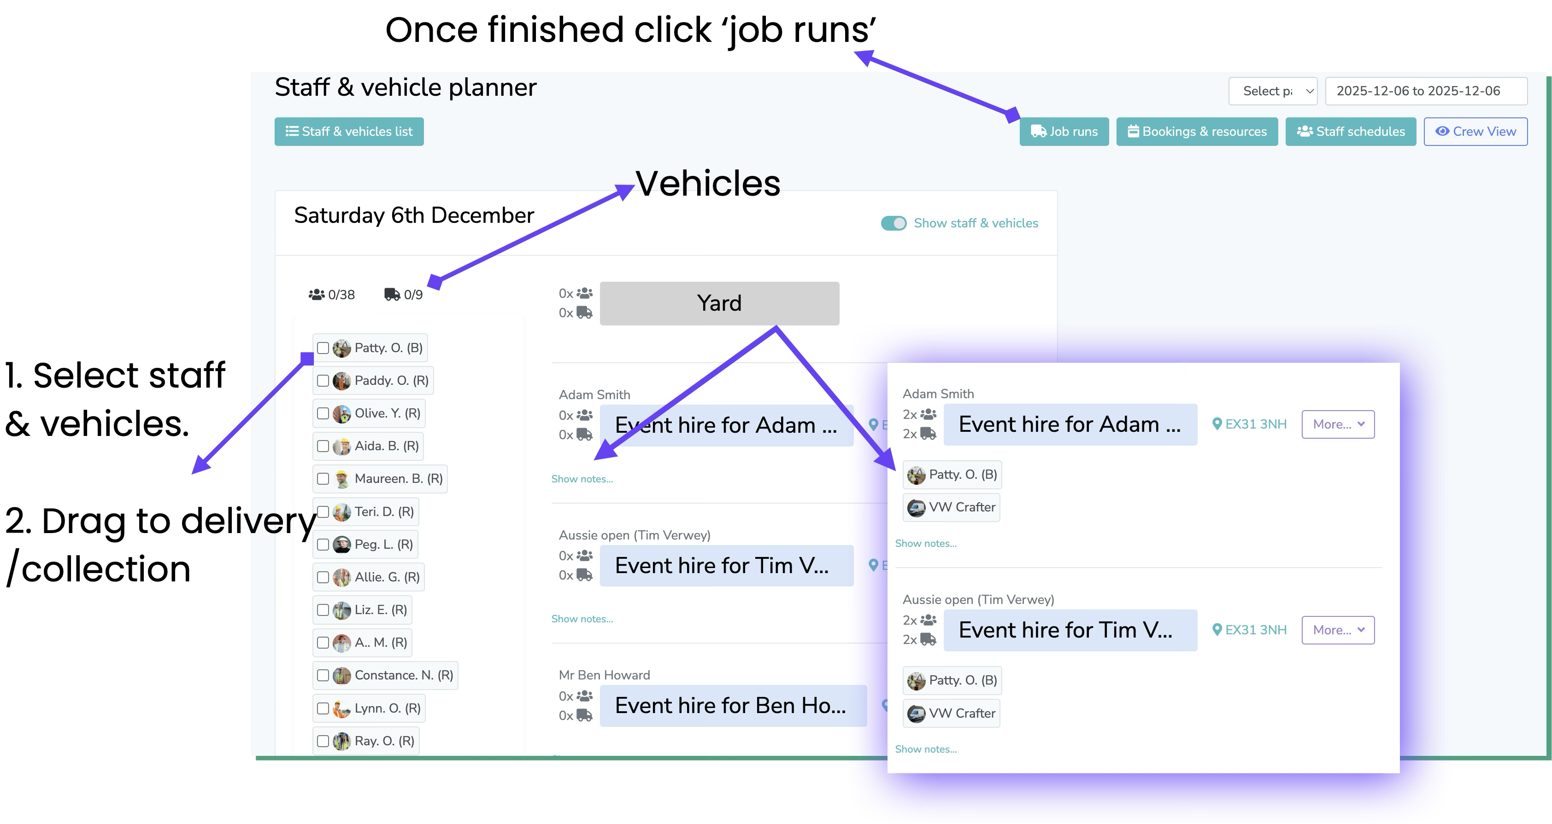Tick the checkbox for Maureen. B. (R)
The height and width of the screenshot is (824, 1552).
click(323, 478)
